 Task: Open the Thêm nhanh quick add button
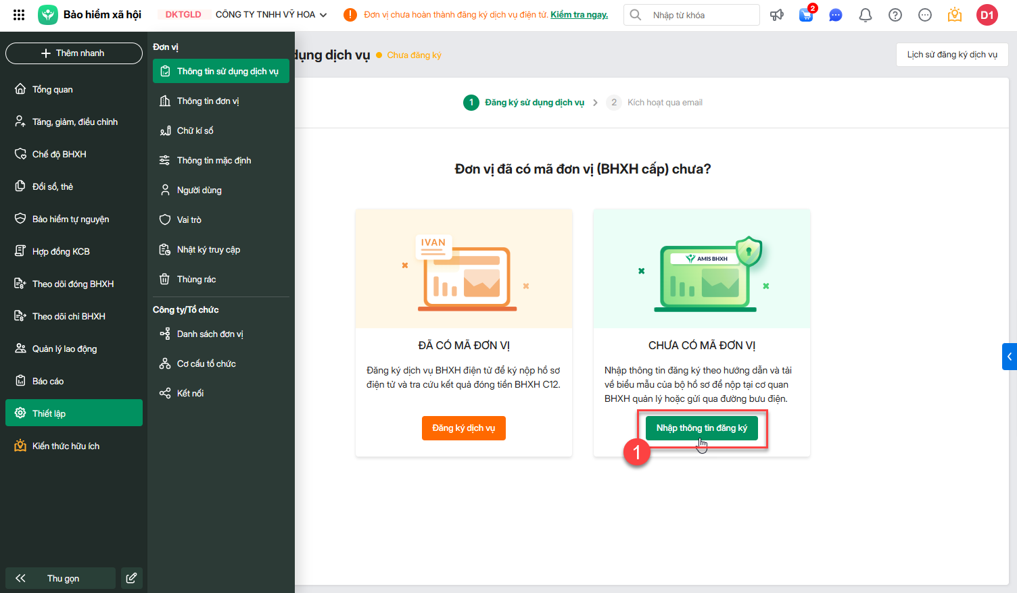coord(74,53)
